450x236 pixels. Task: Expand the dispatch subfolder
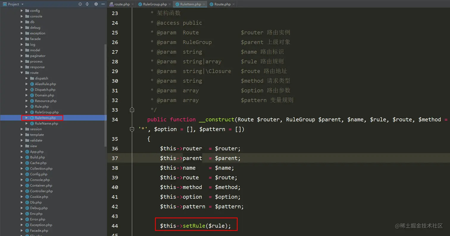26,78
